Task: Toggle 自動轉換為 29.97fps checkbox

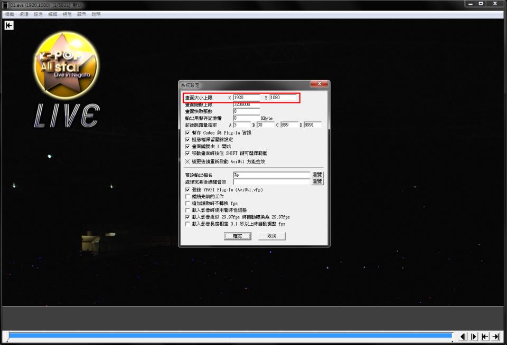Action: (187, 217)
